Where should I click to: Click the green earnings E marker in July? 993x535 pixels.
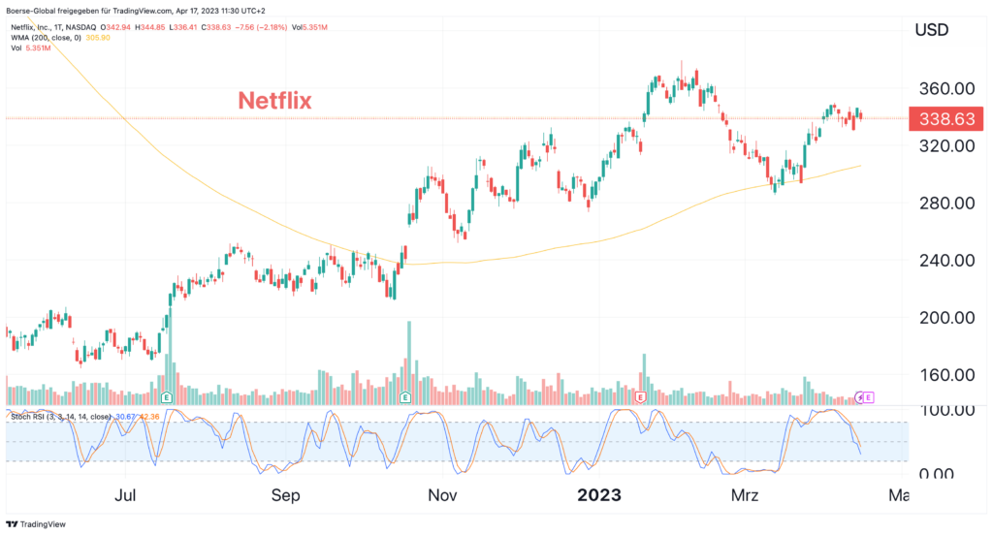[x=167, y=397]
